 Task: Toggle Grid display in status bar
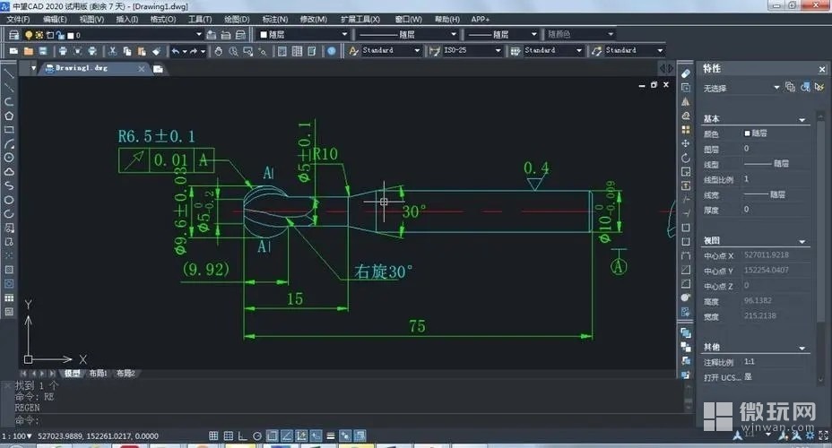coord(228,435)
